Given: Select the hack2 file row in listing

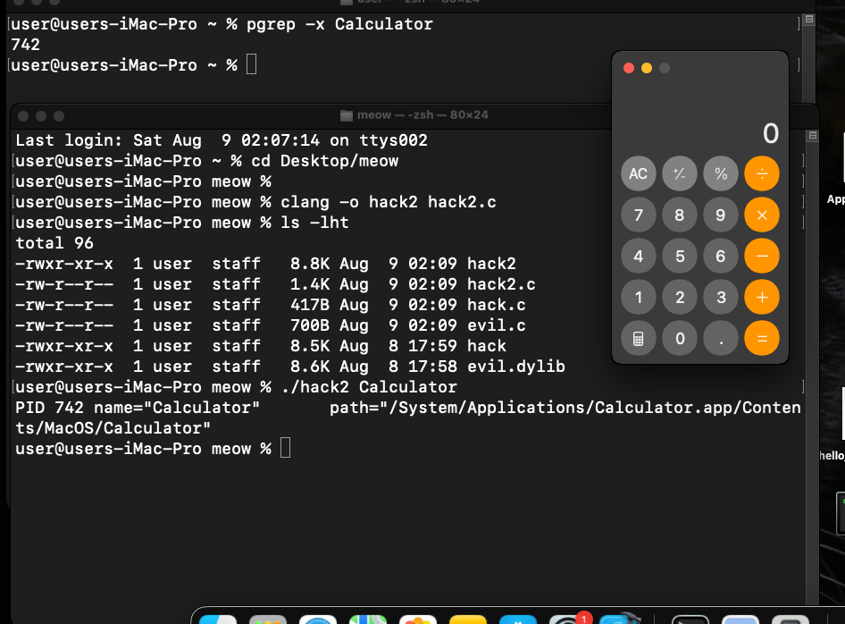Looking at the screenshot, I should 265,264.
